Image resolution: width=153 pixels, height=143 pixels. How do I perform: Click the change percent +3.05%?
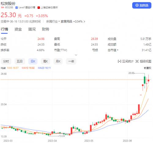pyautogui.click(x=42, y=16)
